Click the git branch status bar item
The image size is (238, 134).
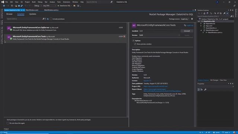(226, 133)
